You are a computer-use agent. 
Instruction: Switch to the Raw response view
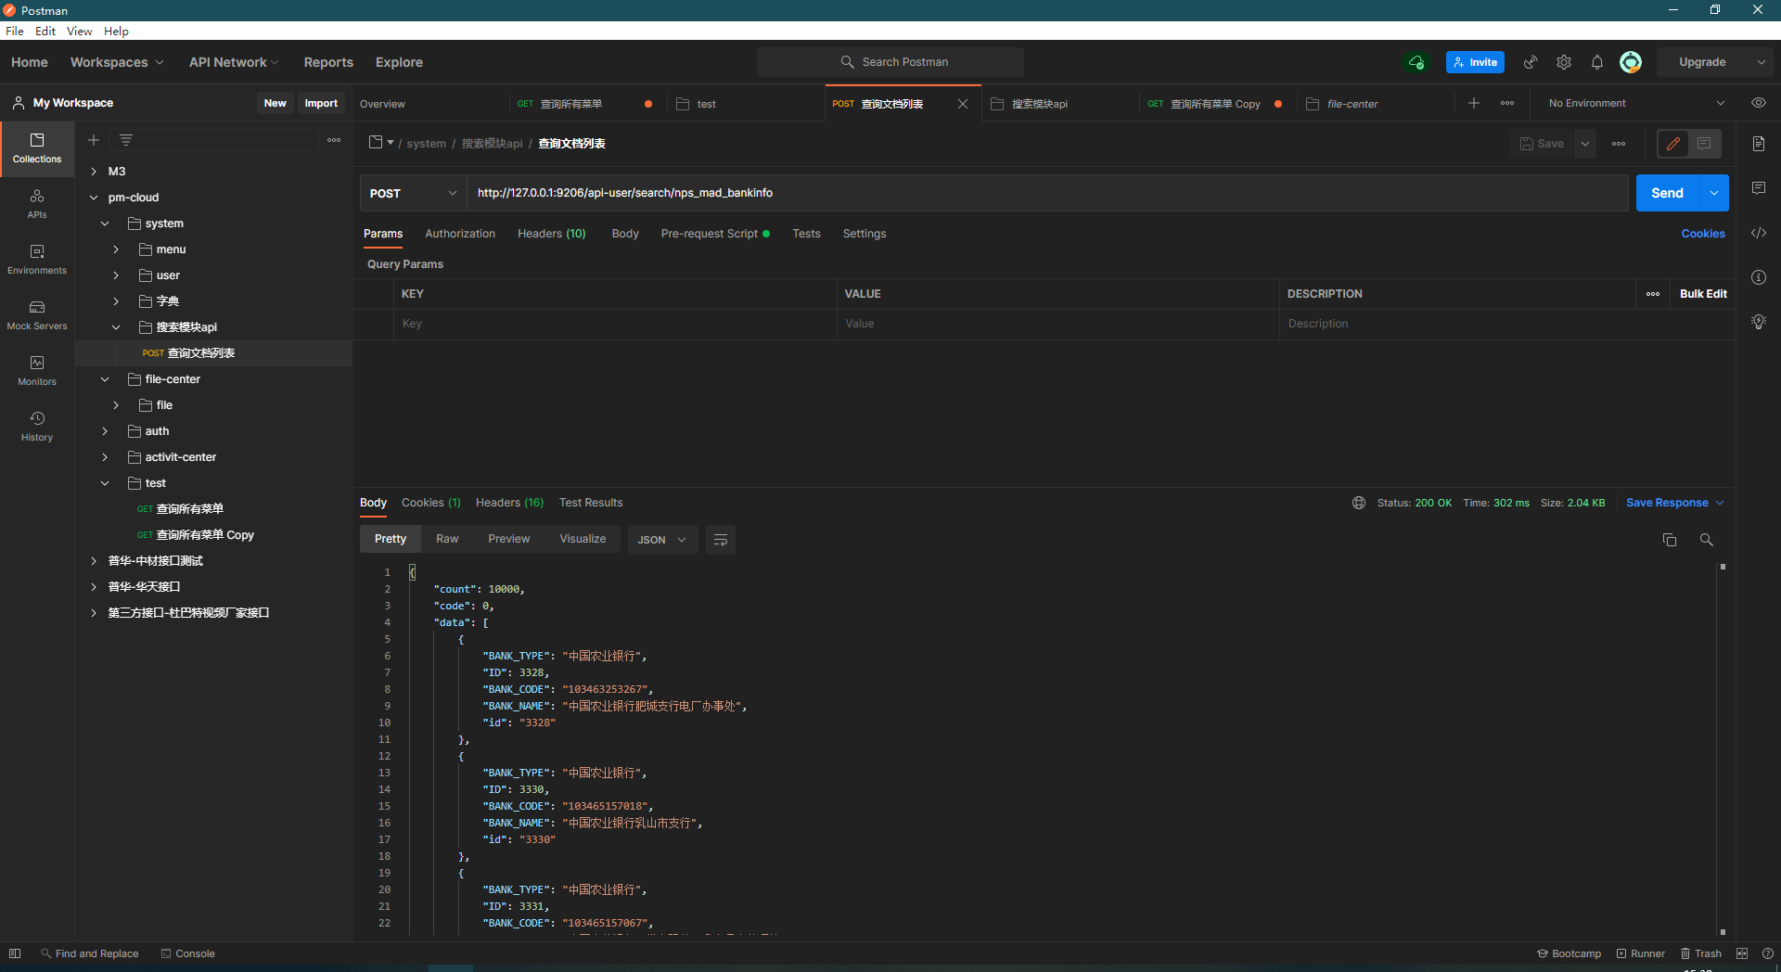click(447, 539)
